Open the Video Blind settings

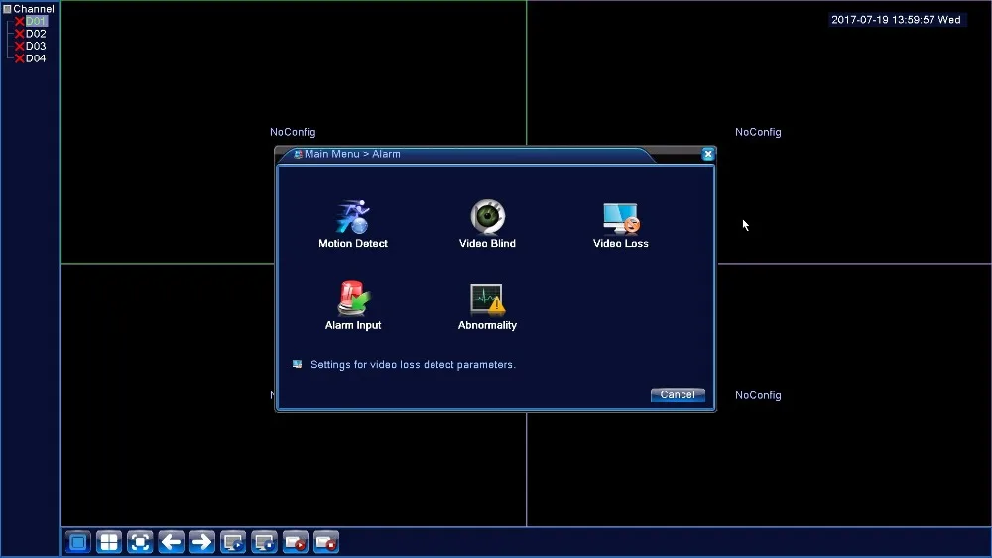pyautogui.click(x=487, y=224)
